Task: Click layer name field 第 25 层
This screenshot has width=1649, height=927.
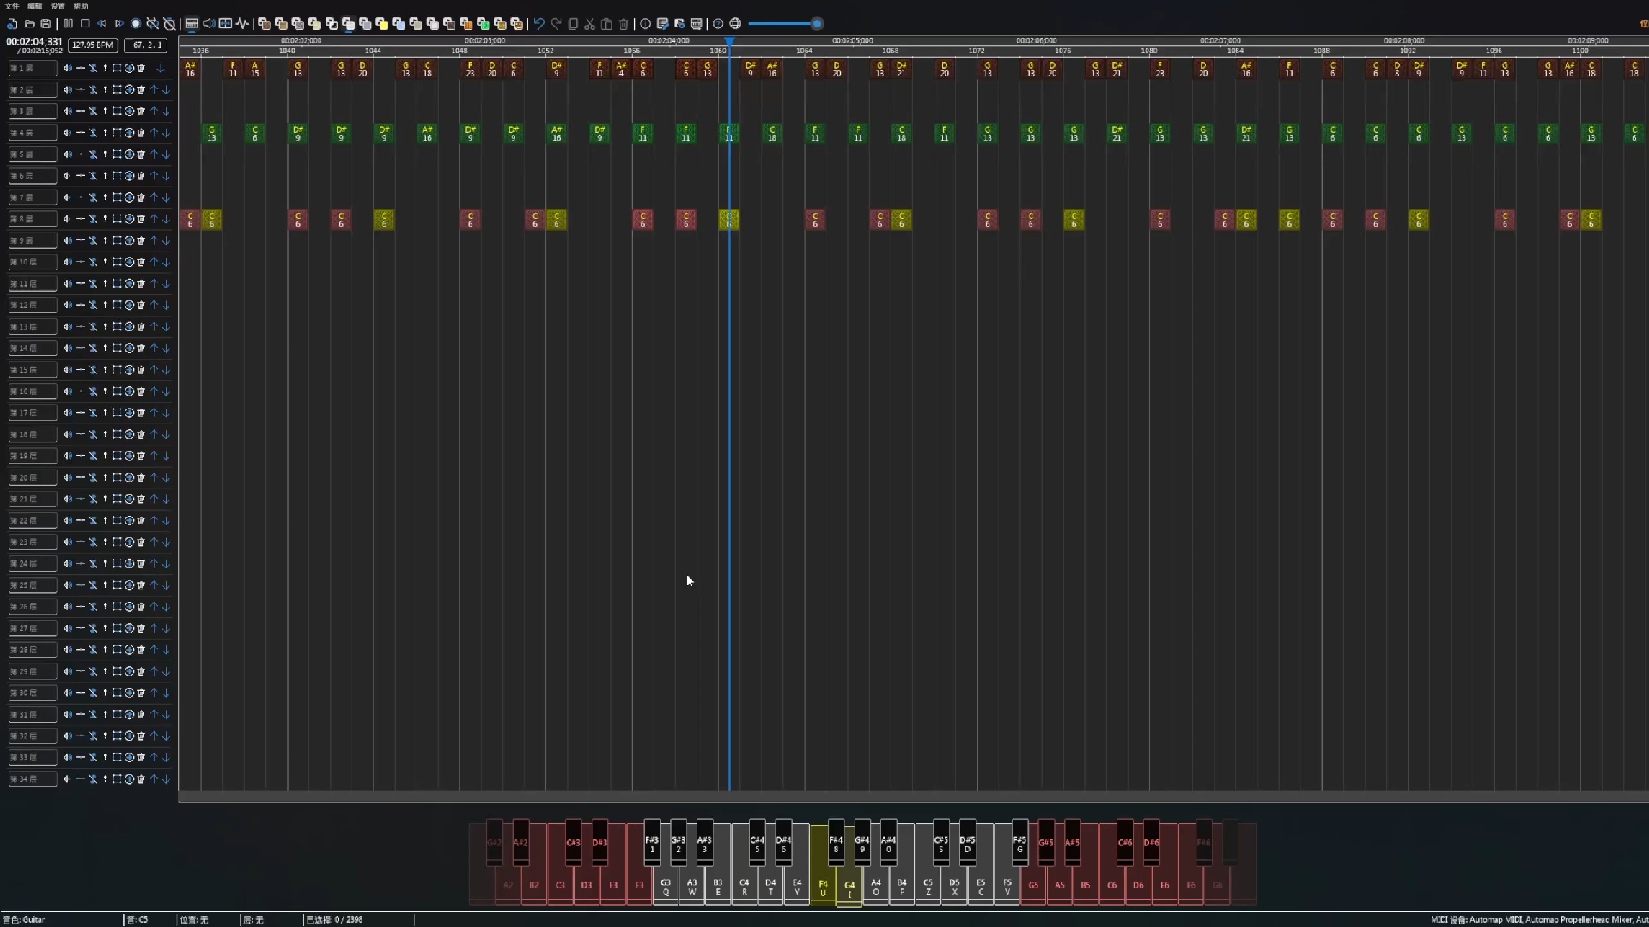Action: pyautogui.click(x=33, y=585)
